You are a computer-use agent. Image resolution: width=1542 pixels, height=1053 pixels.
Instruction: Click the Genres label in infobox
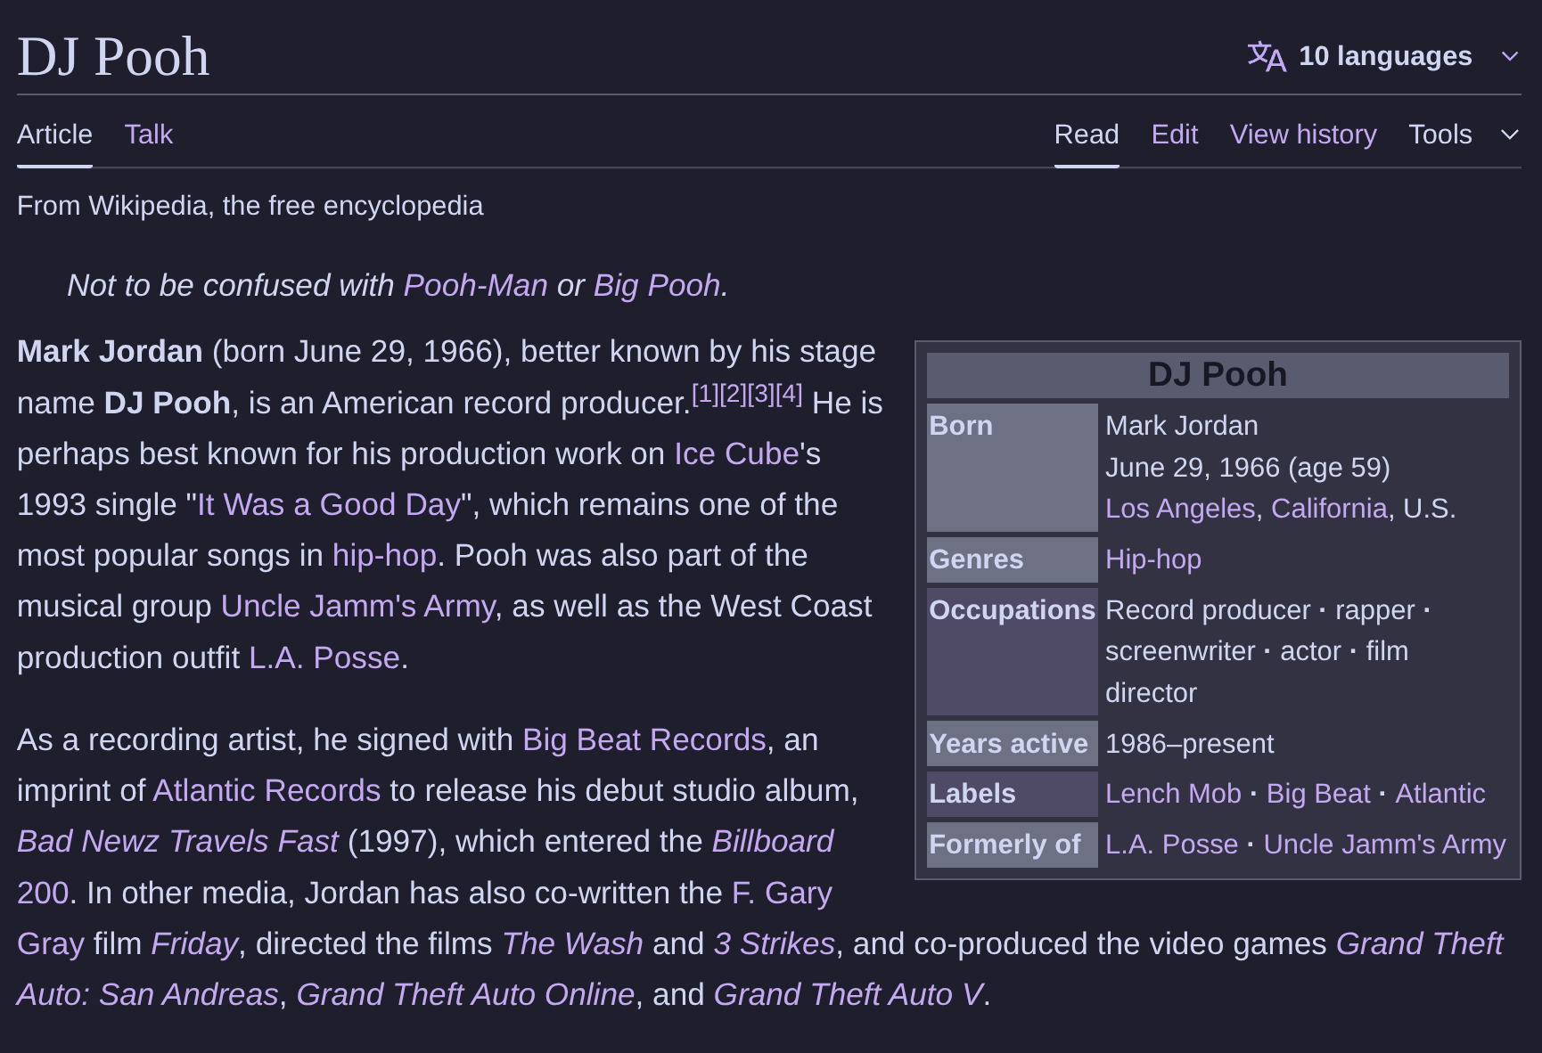click(x=976, y=559)
